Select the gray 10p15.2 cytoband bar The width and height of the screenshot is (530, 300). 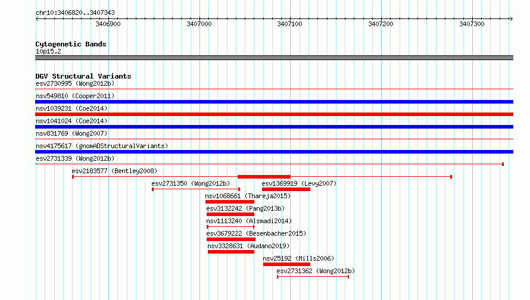coord(274,58)
